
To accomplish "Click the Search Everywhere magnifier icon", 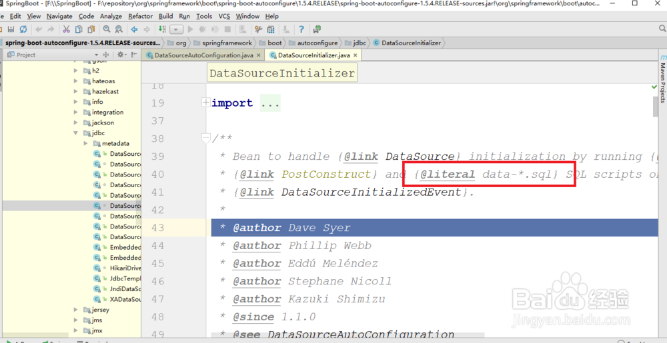I will click(662, 29).
